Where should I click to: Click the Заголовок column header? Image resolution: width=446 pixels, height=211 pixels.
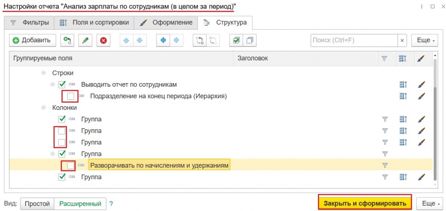(x=305, y=58)
